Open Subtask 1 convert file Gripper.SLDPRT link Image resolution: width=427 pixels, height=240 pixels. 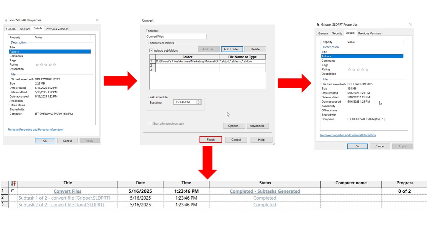pyautogui.click(x=64, y=198)
